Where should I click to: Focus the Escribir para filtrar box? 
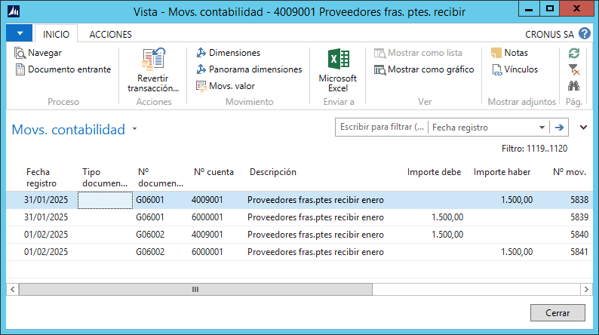point(382,128)
